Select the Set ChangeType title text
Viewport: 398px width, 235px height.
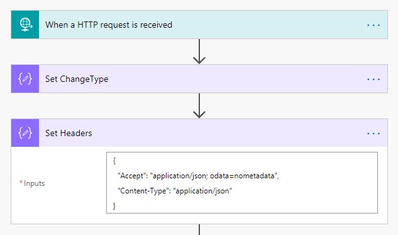77,79
